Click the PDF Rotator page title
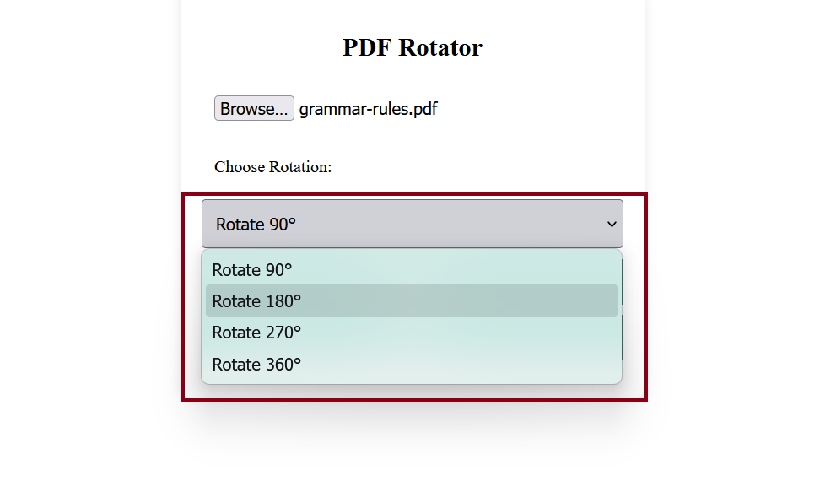Viewport: 820px width, 487px height. click(412, 47)
